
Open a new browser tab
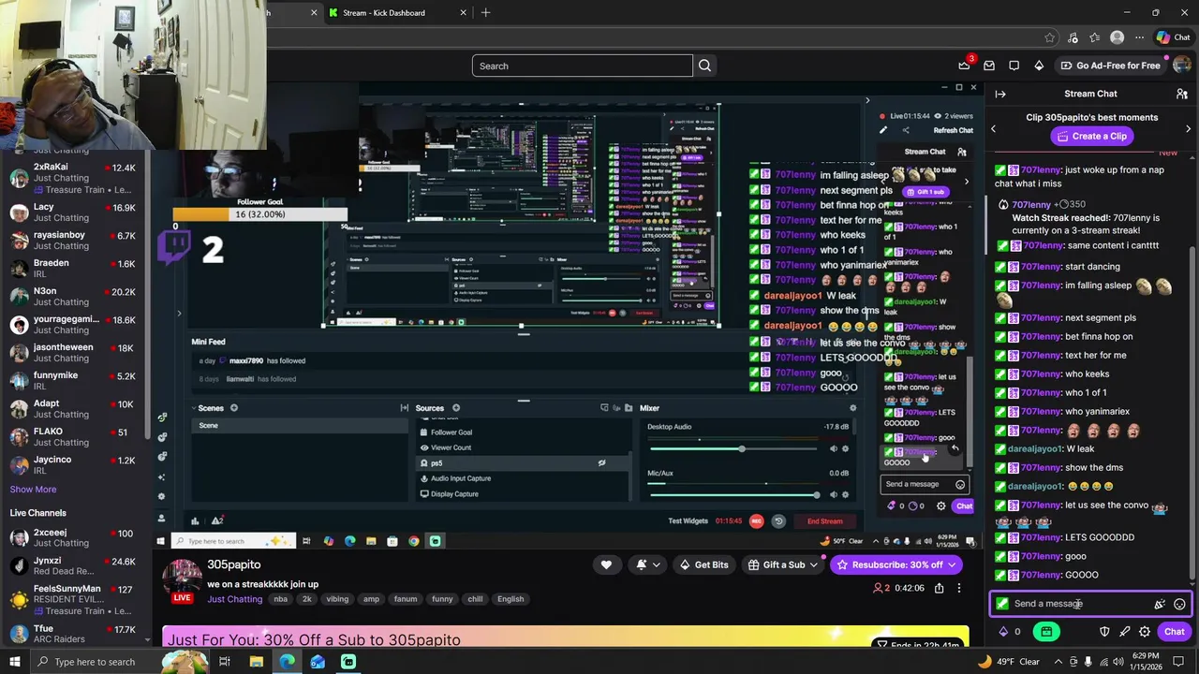point(485,13)
